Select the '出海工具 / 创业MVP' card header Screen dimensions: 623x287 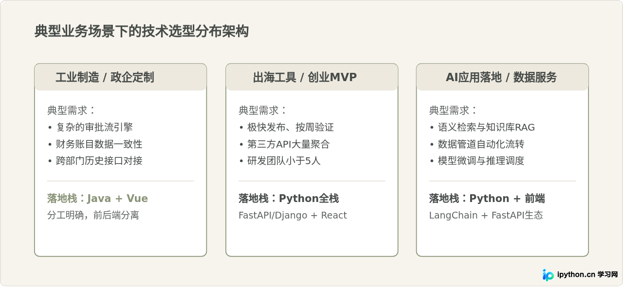(x=312, y=77)
